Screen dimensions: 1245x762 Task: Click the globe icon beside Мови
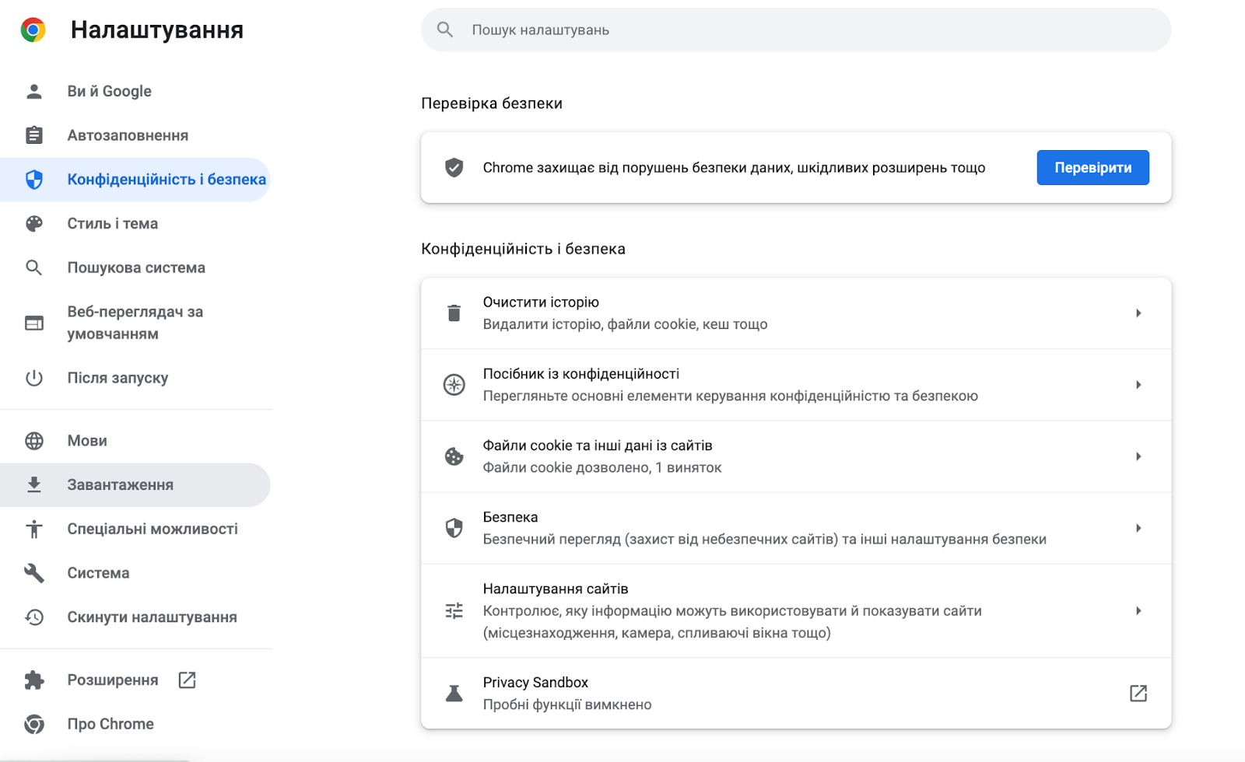(34, 441)
